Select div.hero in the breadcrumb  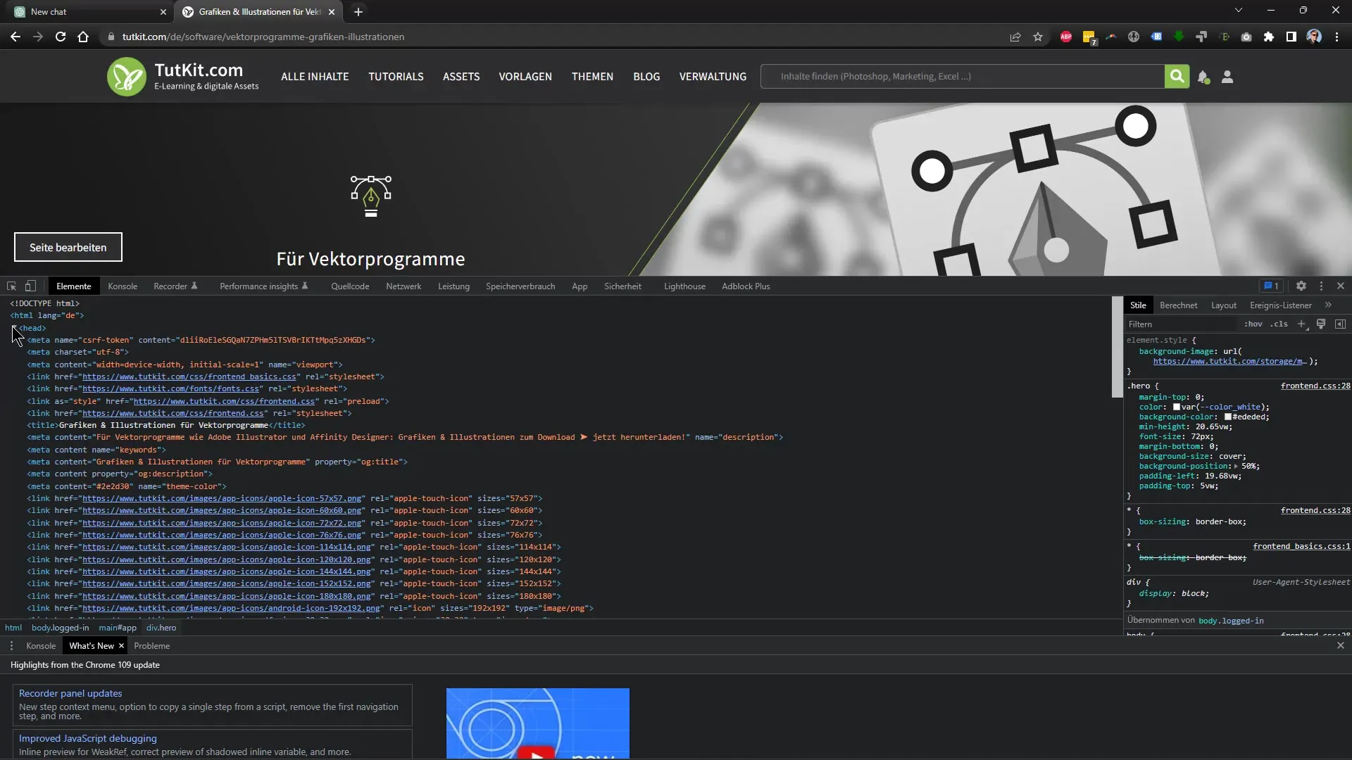[161, 628]
